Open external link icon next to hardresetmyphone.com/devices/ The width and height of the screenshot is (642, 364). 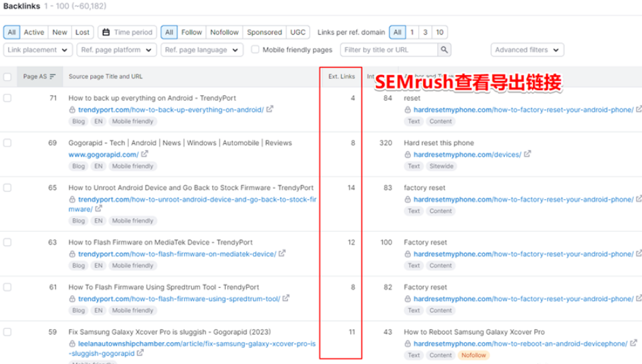pos(527,154)
